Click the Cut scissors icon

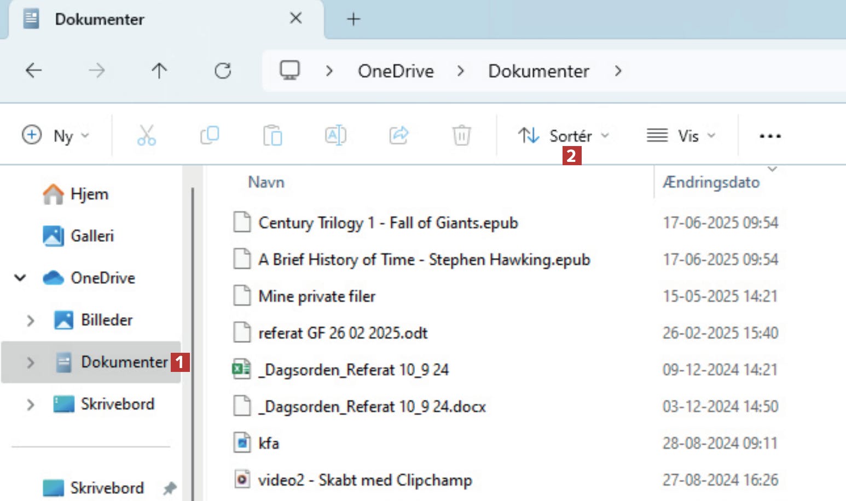[146, 135]
